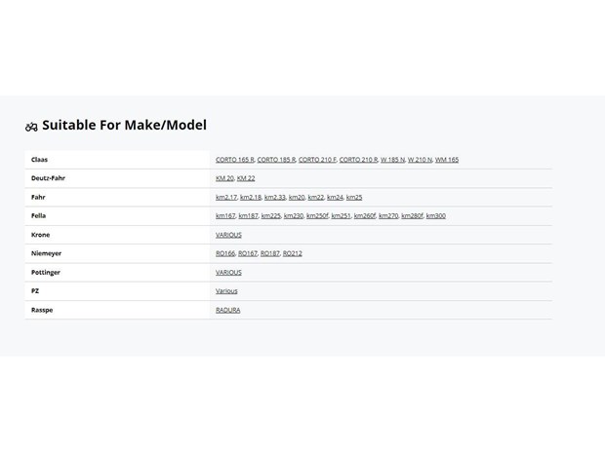
Task: Open the KM 22 model link
Action: [x=246, y=178]
